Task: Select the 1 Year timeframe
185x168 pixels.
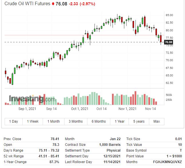Action: pos(119,121)
